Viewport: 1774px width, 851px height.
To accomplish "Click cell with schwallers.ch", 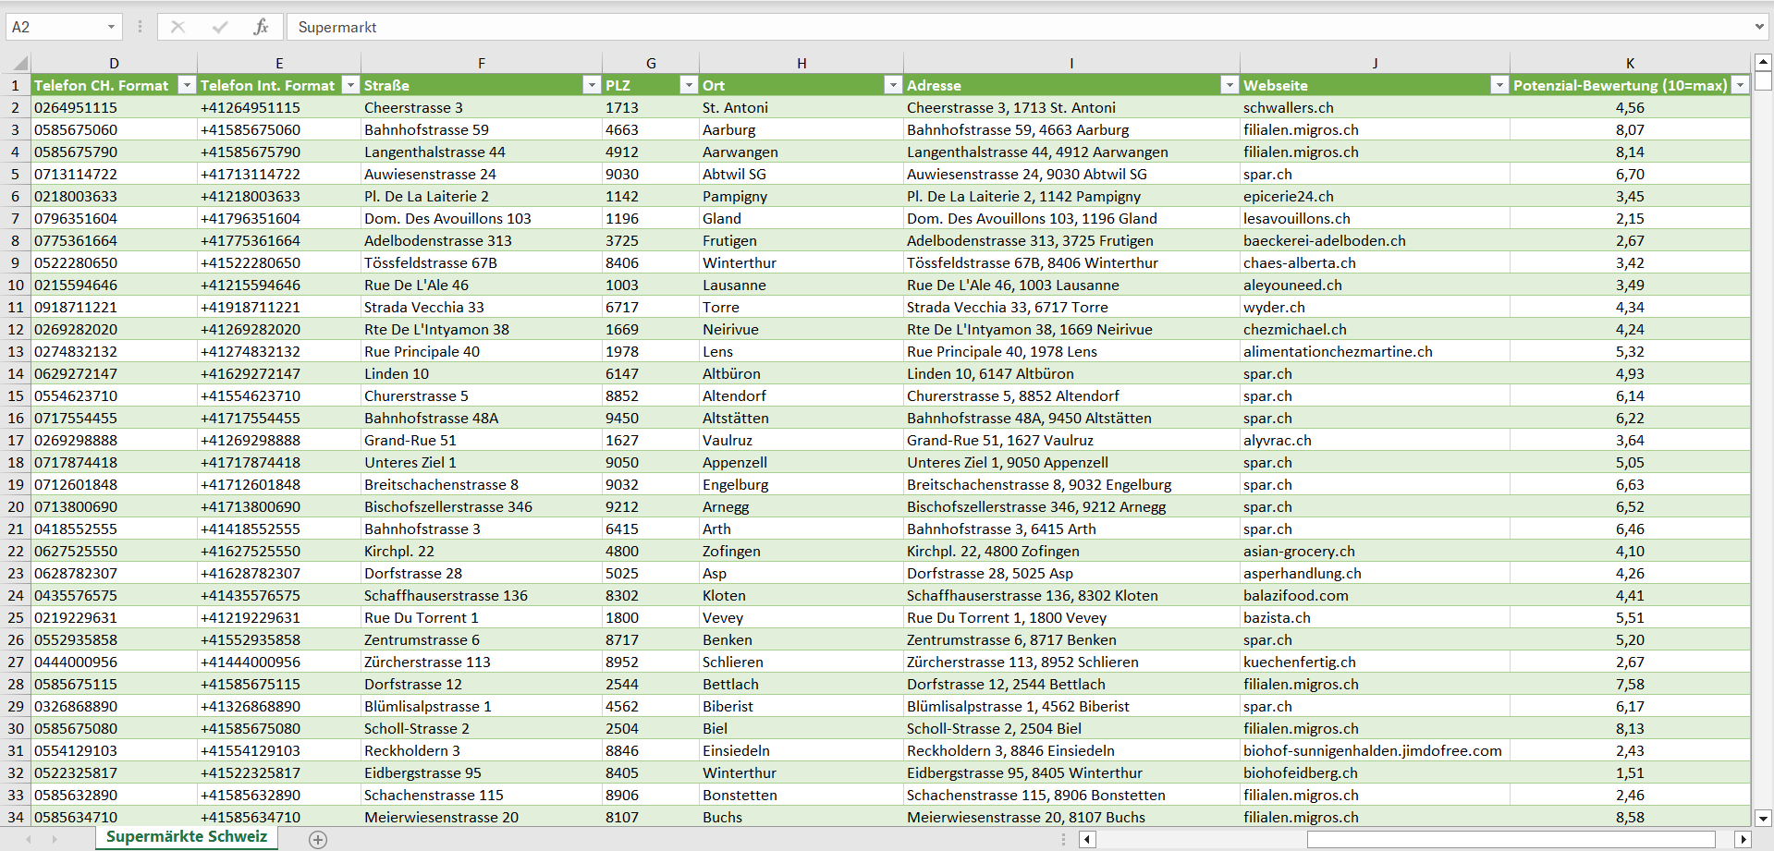I will pyautogui.click(x=1375, y=107).
